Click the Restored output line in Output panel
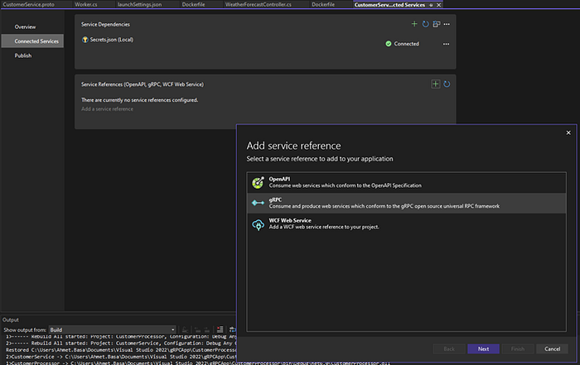 pyautogui.click(x=121, y=350)
